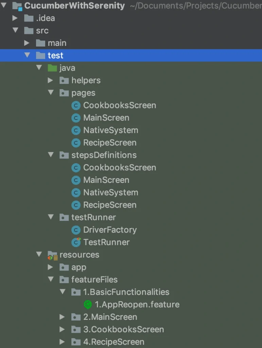Collapse the 1.BasicFunctionalities folder
Image resolution: width=262 pixels, height=348 pixels.
[x=63, y=292]
